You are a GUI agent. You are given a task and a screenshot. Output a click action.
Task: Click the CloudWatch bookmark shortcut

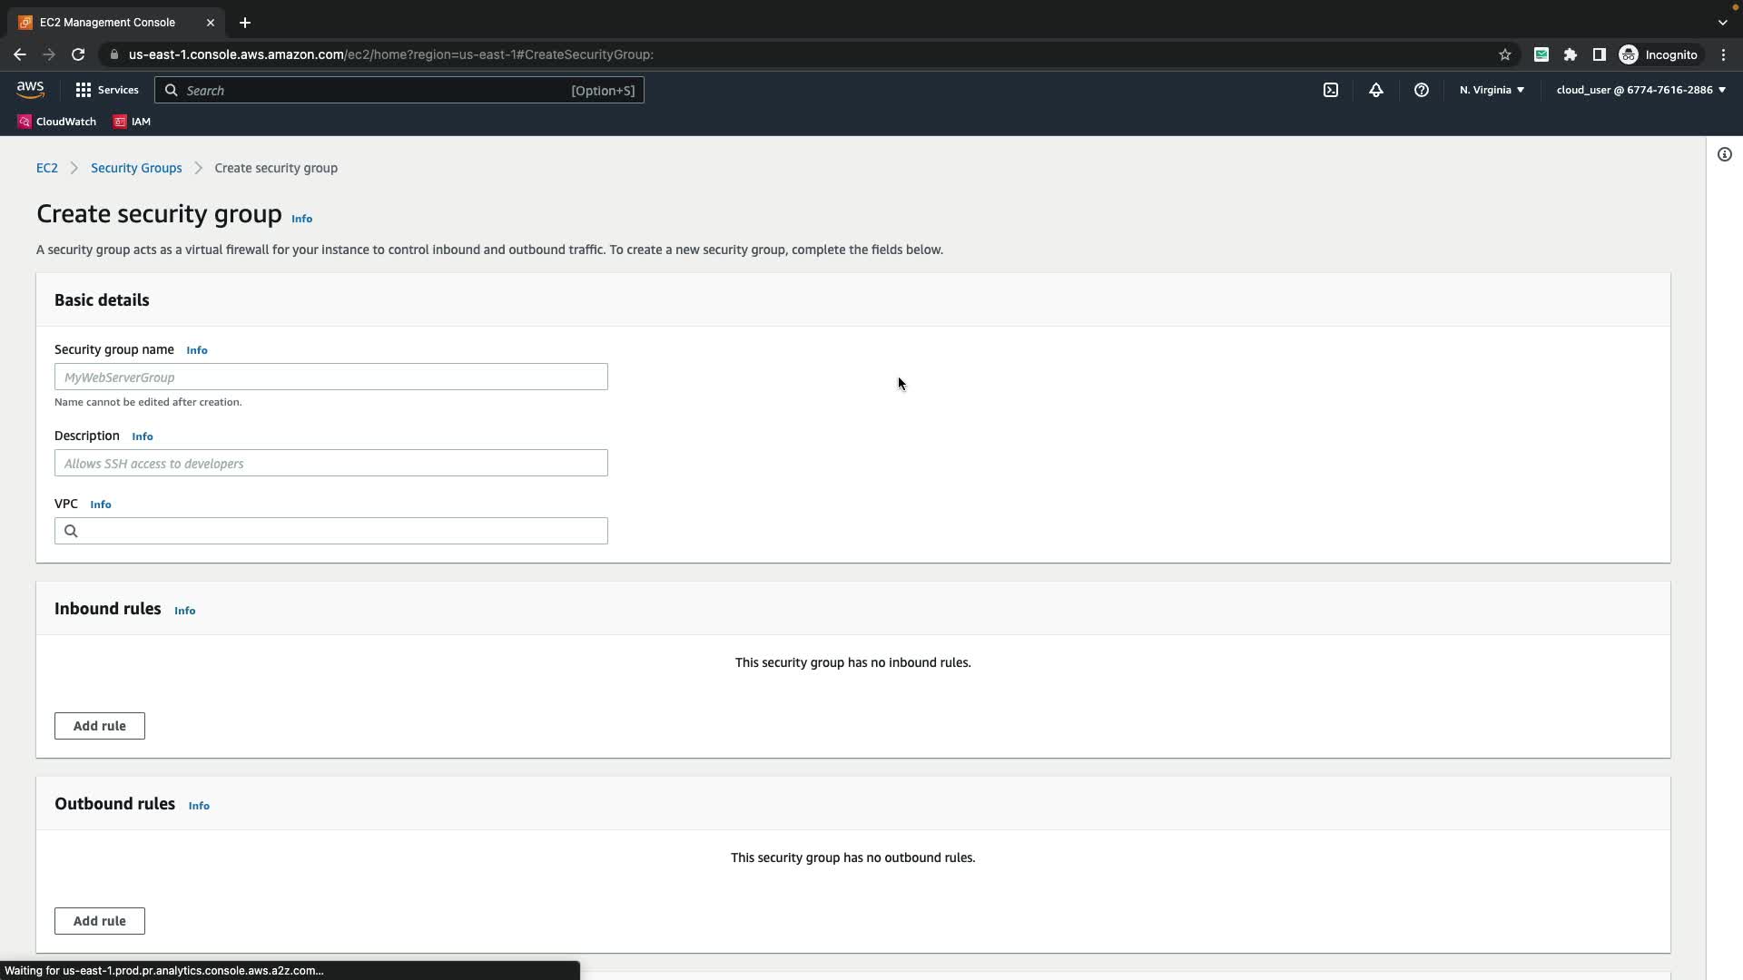pyautogui.click(x=56, y=122)
